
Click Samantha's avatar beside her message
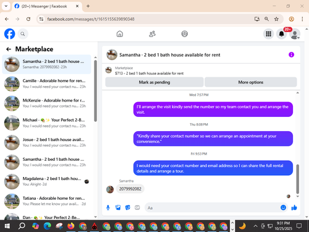click(110, 189)
